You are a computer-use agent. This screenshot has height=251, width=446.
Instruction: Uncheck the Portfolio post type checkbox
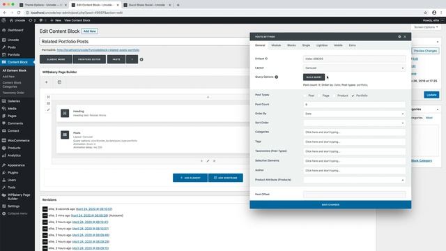(353, 96)
